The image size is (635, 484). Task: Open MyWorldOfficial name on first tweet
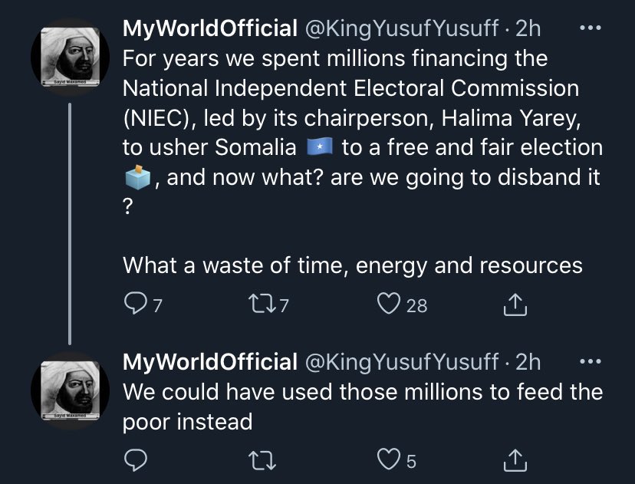pos(210,28)
